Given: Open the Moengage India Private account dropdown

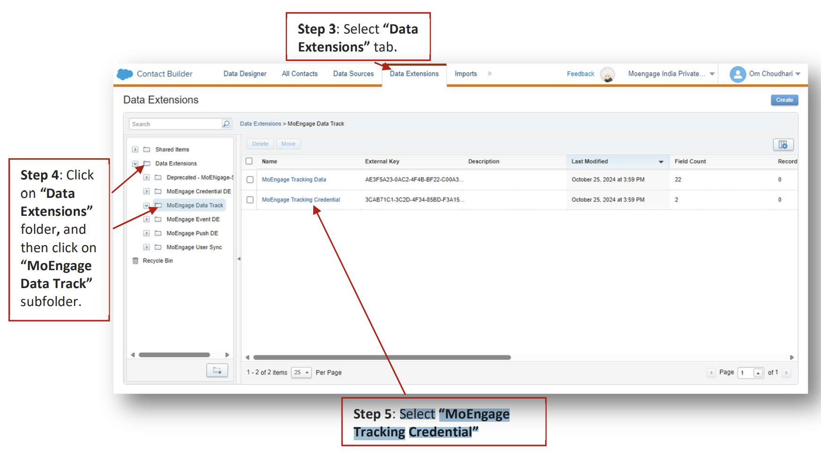Looking at the screenshot, I should tap(712, 74).
